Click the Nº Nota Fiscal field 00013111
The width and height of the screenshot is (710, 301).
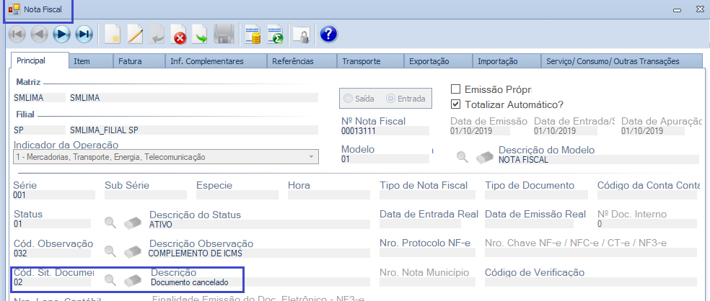pyautogui.click(x=385, y=131)
